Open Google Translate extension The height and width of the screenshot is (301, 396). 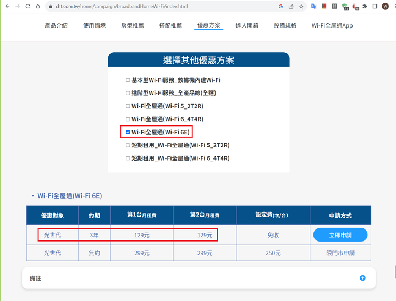(x=313, y=6)
